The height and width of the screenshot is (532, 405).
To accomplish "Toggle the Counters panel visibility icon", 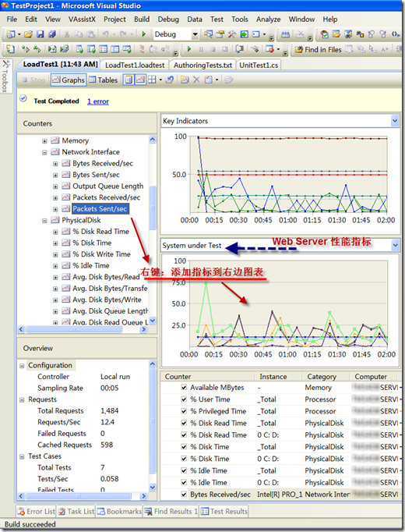I will [x=129, y=80].
